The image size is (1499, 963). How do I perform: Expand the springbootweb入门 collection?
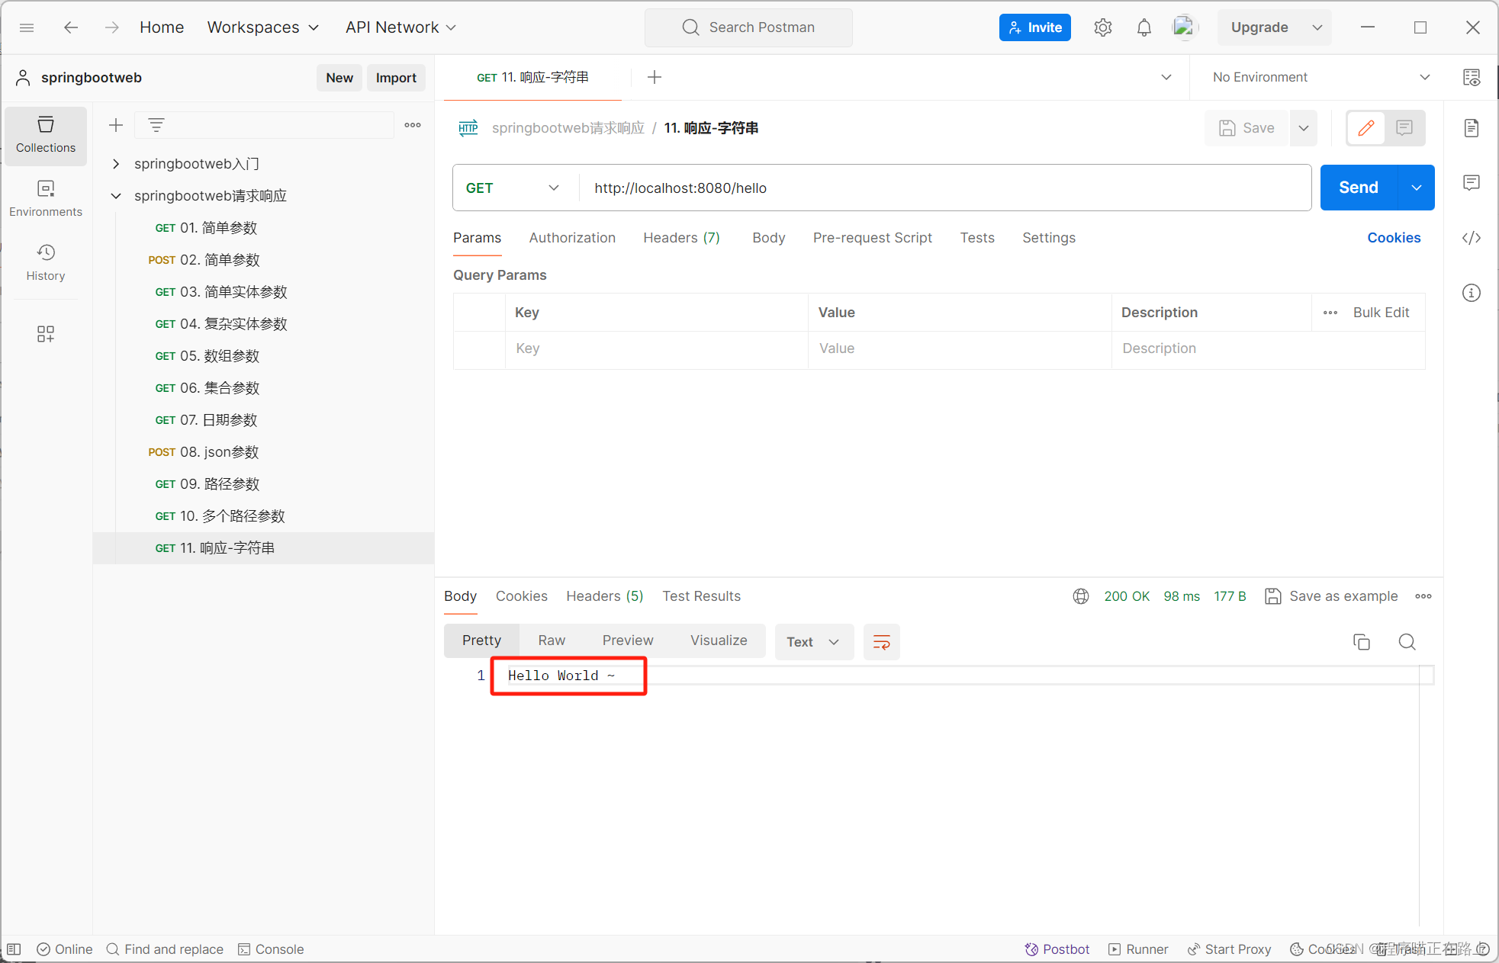click(x=116, y=164)
